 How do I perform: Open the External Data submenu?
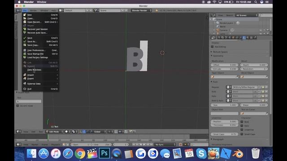click(40, 84)
